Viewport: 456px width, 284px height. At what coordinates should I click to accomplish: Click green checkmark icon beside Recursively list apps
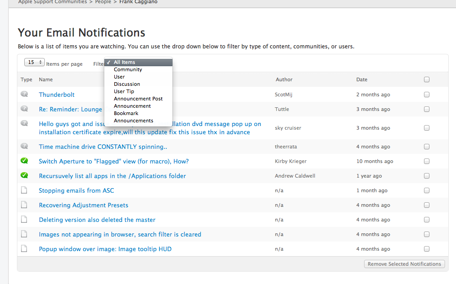coord(24,175)
